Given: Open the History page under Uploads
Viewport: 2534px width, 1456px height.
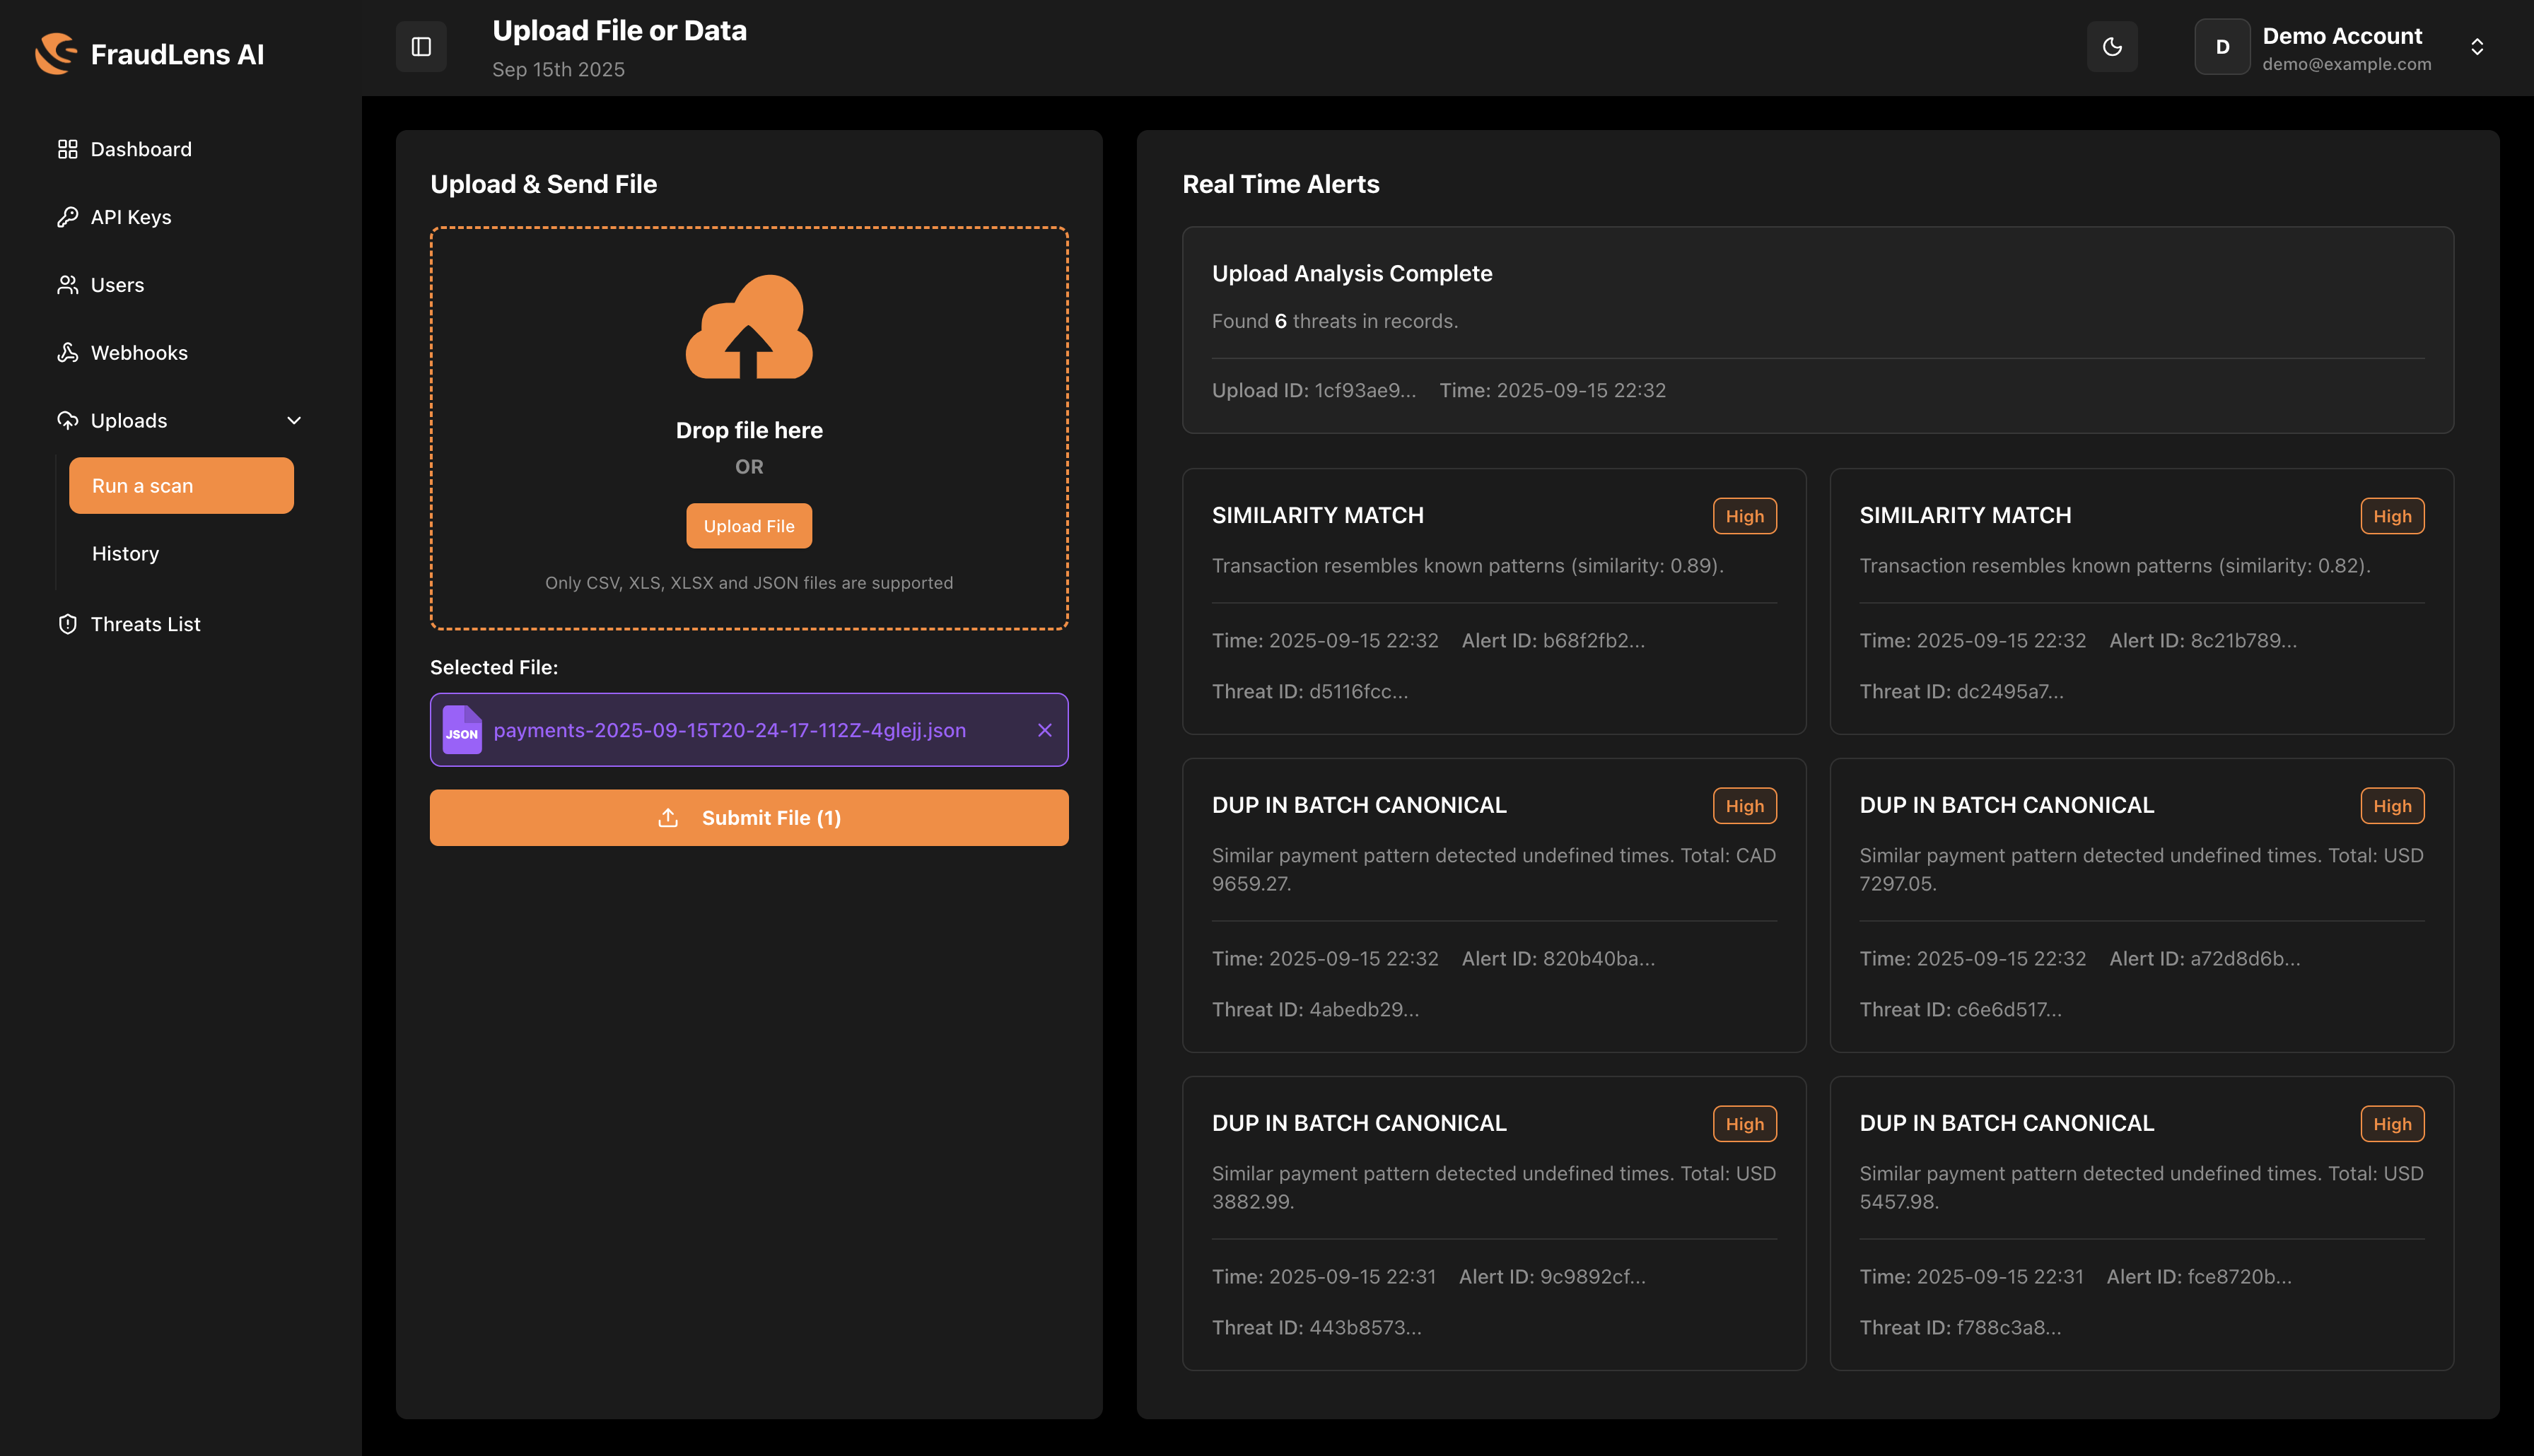Looking at the screenshot, I should pyautogui.click(x=125, y=553).
